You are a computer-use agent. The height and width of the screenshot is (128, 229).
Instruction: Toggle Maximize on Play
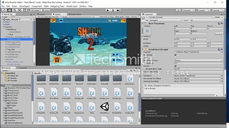107,17
